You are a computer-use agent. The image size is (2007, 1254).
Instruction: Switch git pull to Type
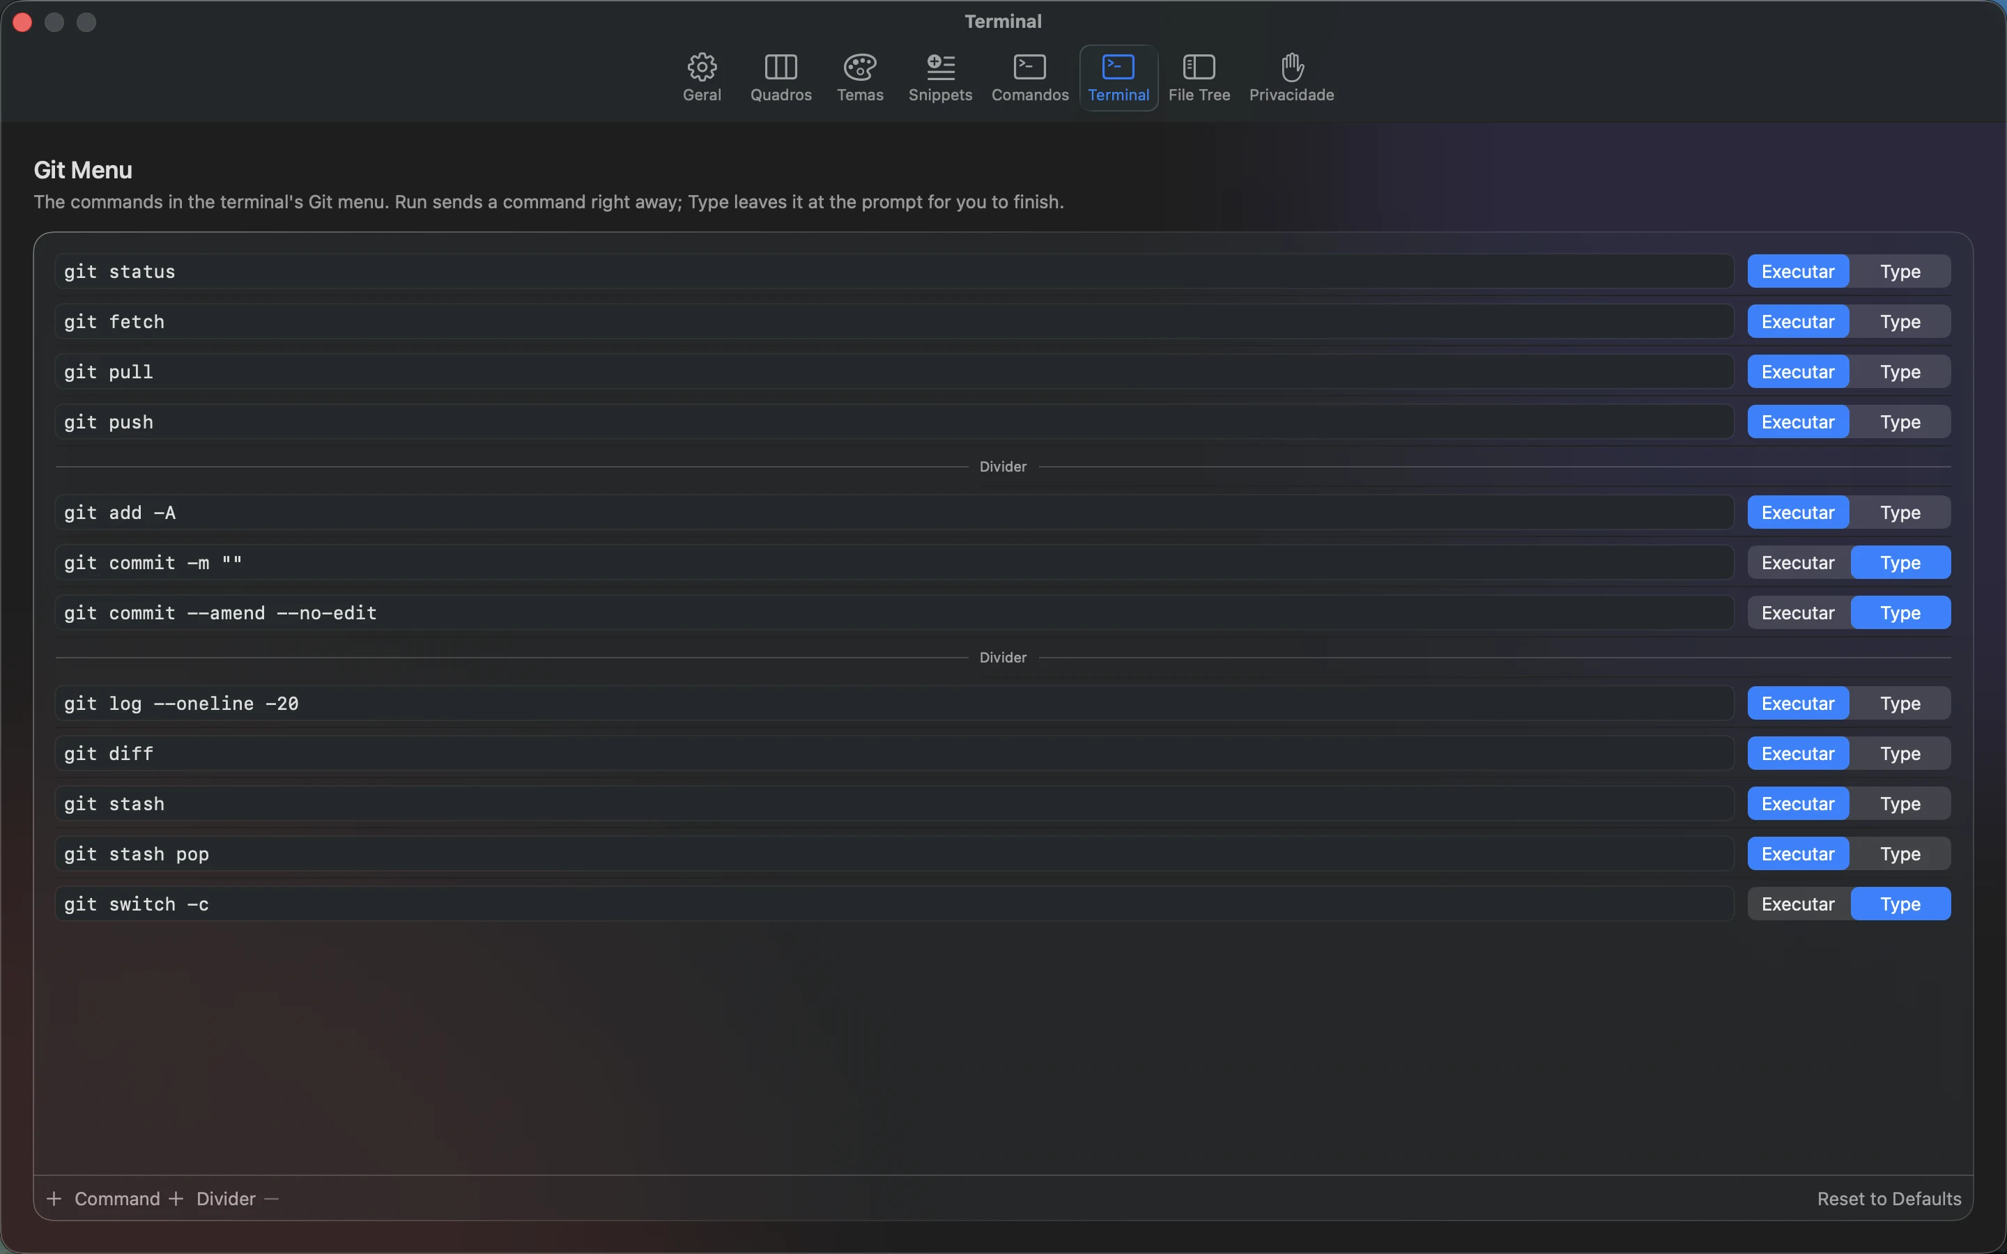[1900, 371]
